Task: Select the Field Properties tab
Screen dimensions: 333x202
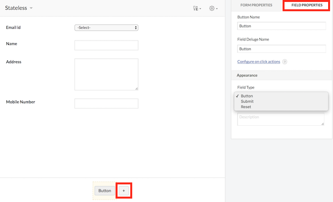Action: coord(306,5)
